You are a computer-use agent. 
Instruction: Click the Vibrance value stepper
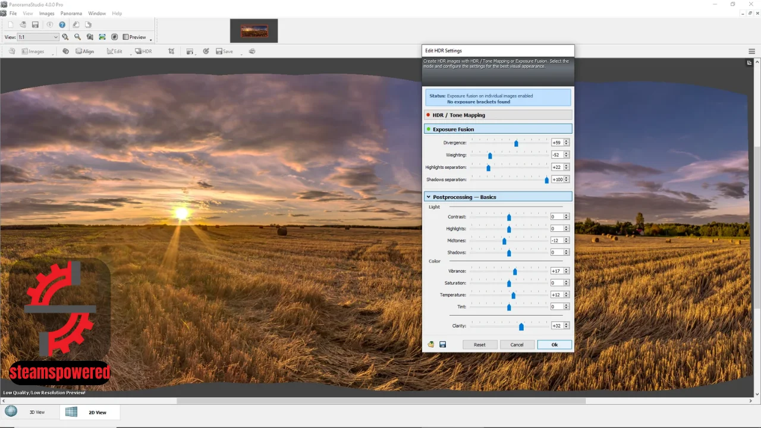566,271
